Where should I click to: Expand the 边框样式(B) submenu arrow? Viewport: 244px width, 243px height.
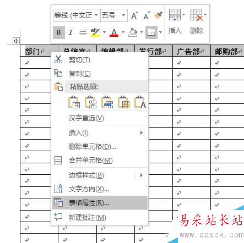tap(142, 175)
